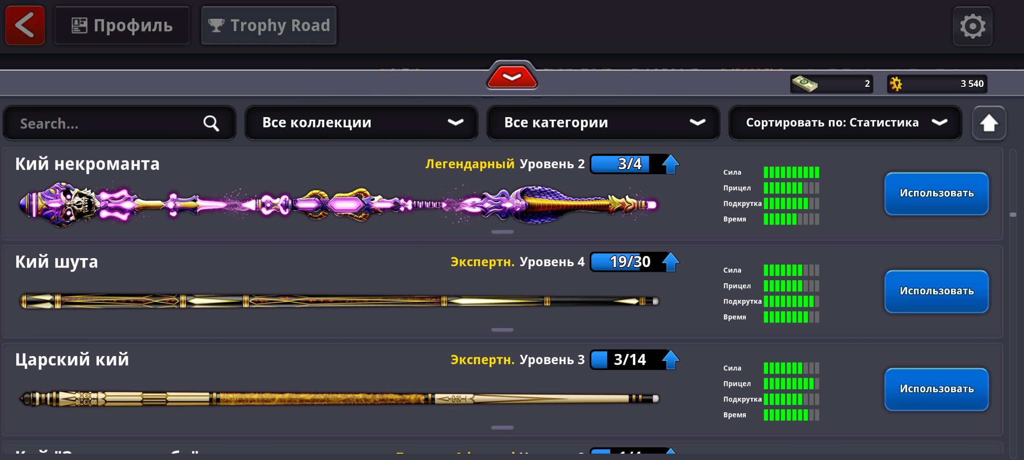
Task: Use the Царский кий cue
Action: (x=937, y=389)
